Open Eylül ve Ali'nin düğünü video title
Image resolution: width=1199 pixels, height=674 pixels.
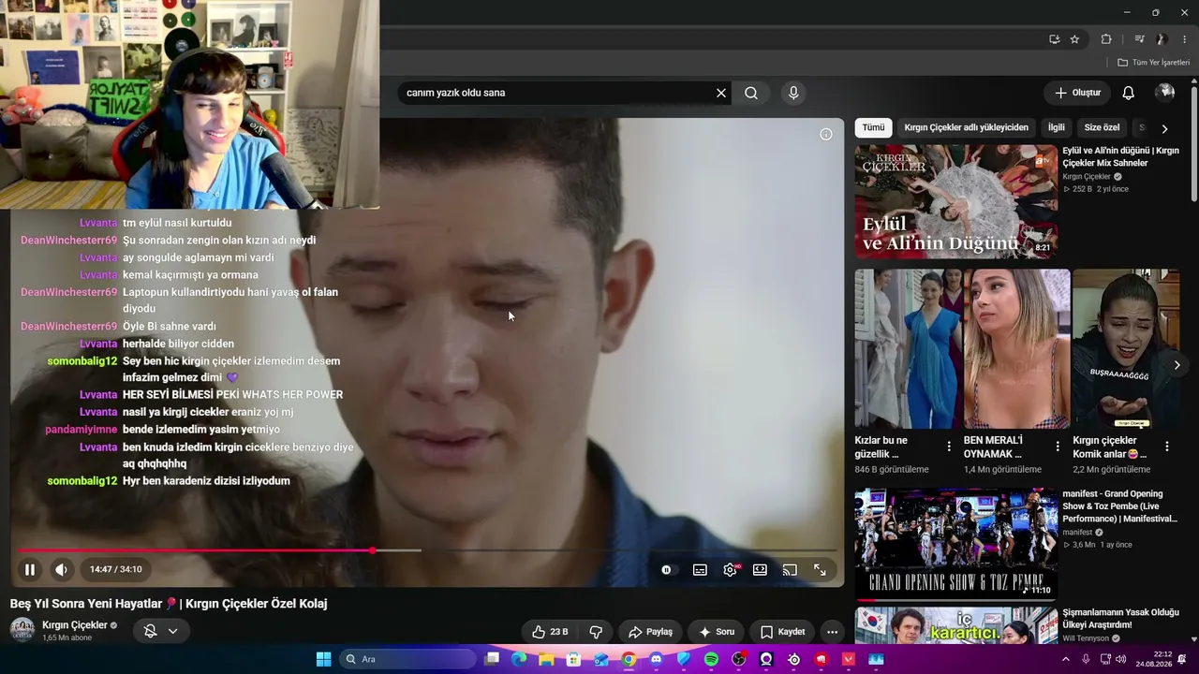pos(1120,156)
